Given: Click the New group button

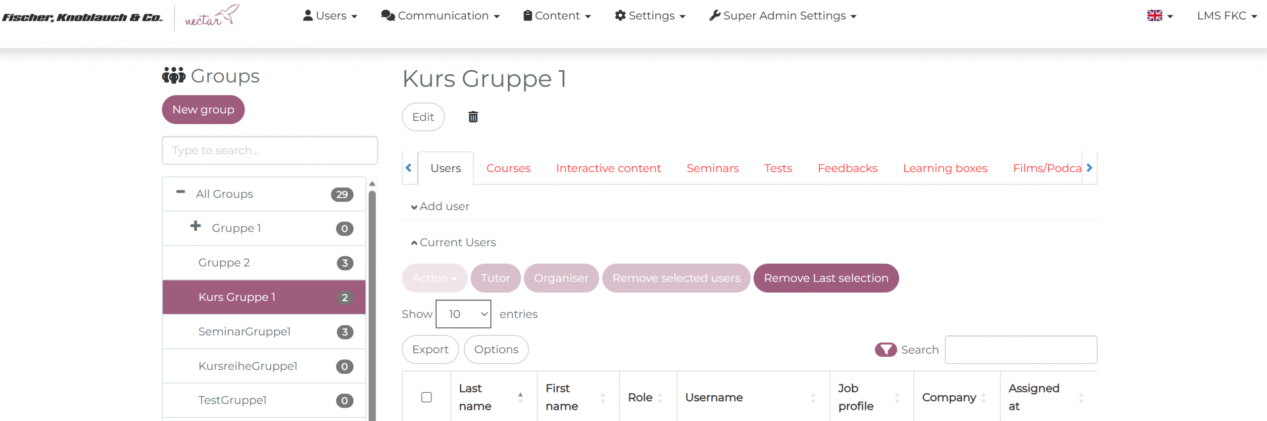Looking at the screenshot, I should pyautogui.click(x=203, y=110).
